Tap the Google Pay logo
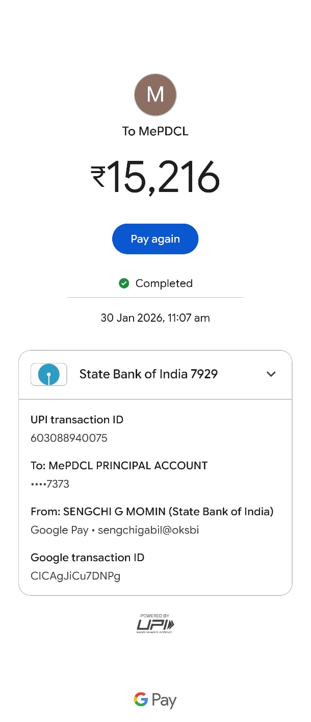311x722 pixels. point(155,700)
